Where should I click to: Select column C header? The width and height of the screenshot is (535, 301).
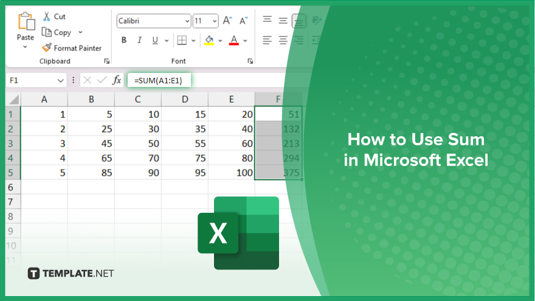(138, 100)
